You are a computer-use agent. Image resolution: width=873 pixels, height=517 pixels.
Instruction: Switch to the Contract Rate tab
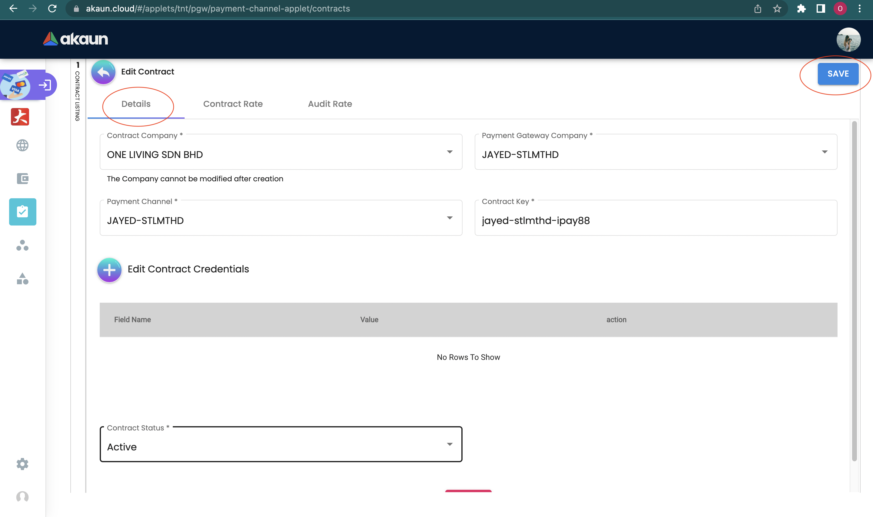coord(232,104)
